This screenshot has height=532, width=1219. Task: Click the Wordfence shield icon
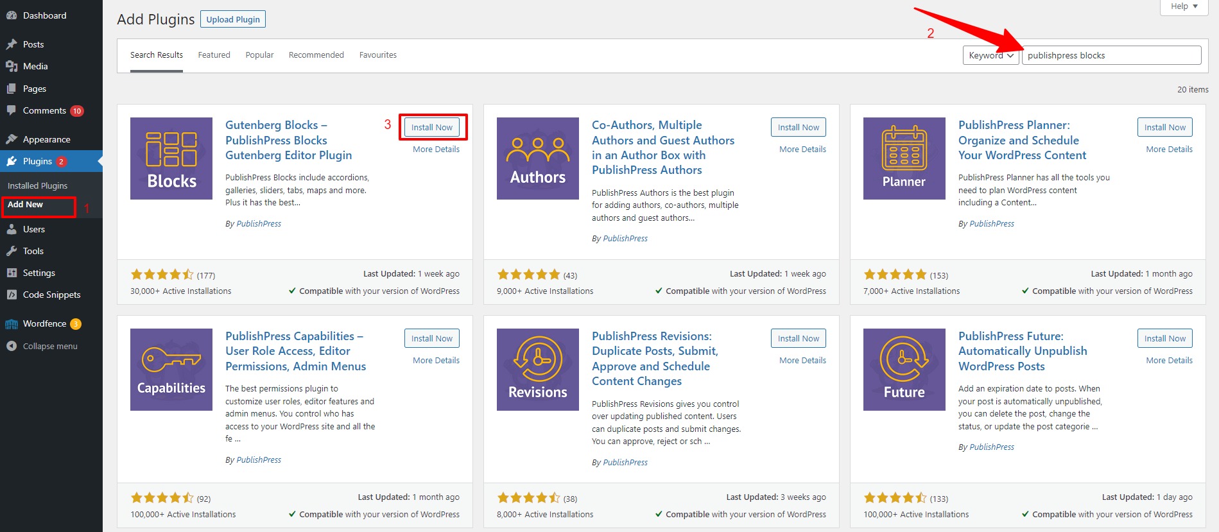click(x=12, y=324)
